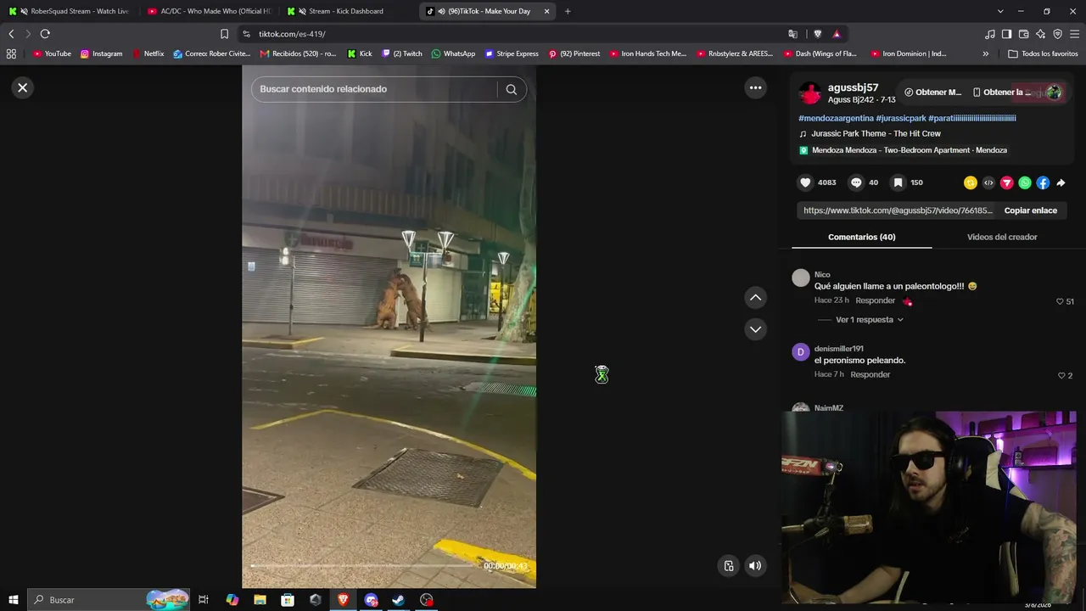1086x611 pixels.
Task: Go back in browser history
Action: [x=11, y=34]
